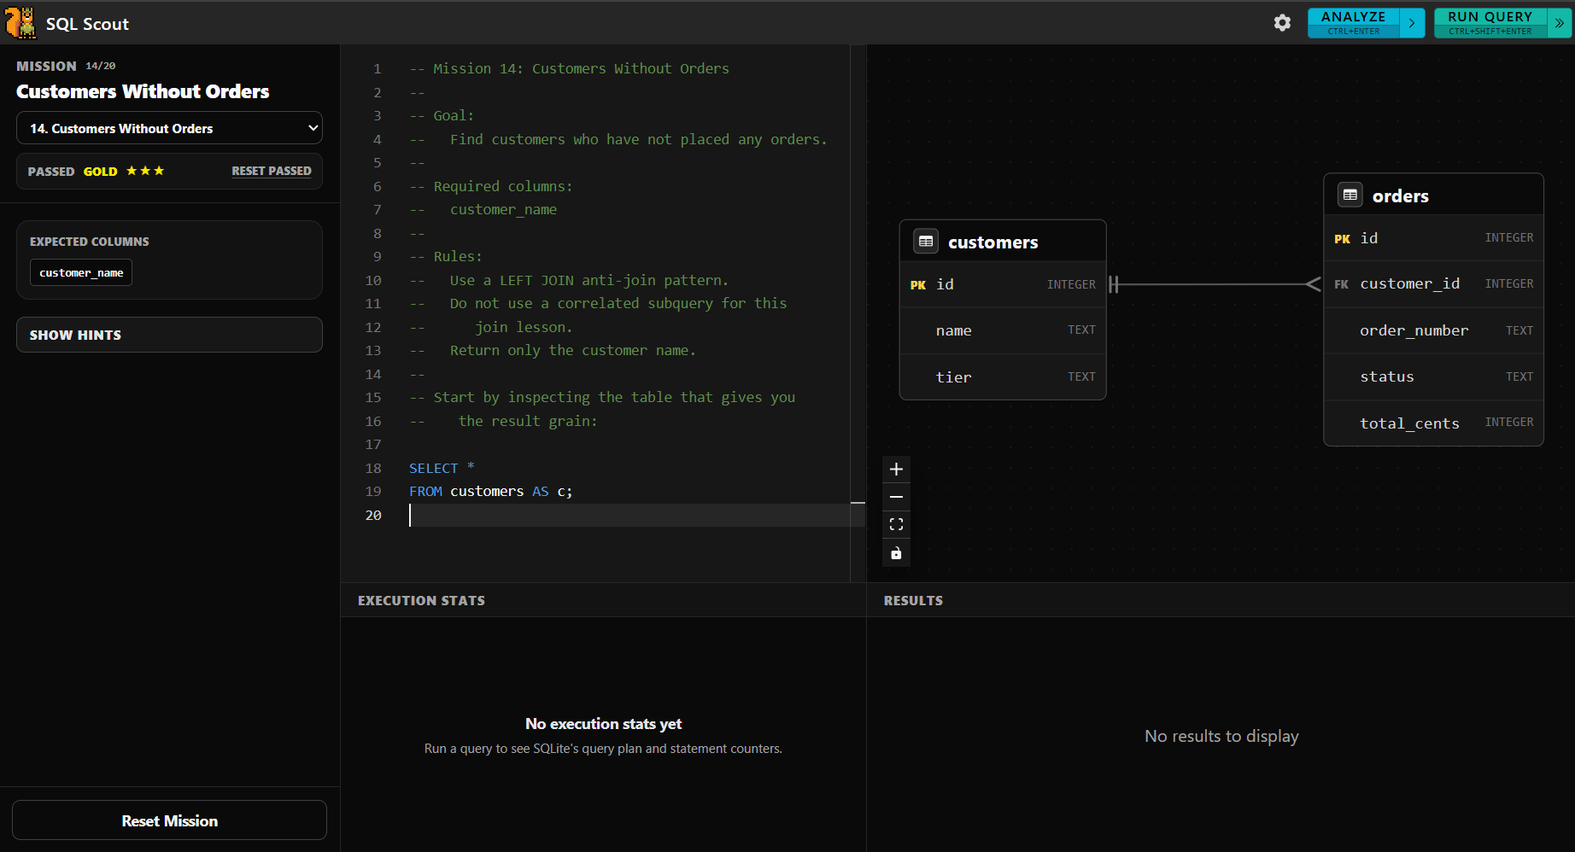This screenshot has width=1575, height=852.
Task: Click the Customers Without Orders heading
Action: [143, 91]
